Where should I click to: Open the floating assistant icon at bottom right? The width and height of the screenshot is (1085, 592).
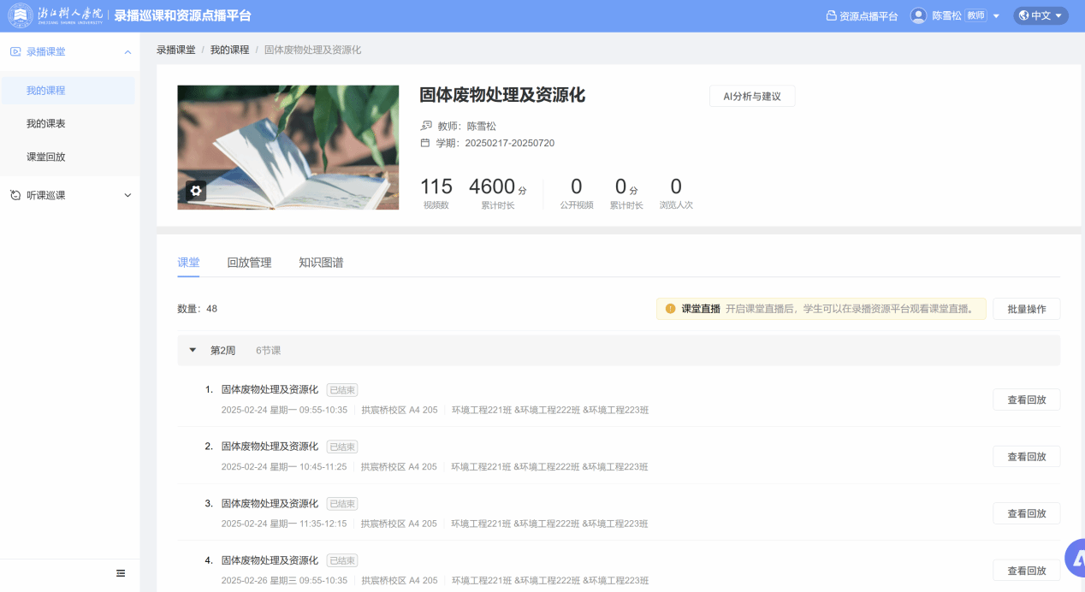[x=1075, y=559]
